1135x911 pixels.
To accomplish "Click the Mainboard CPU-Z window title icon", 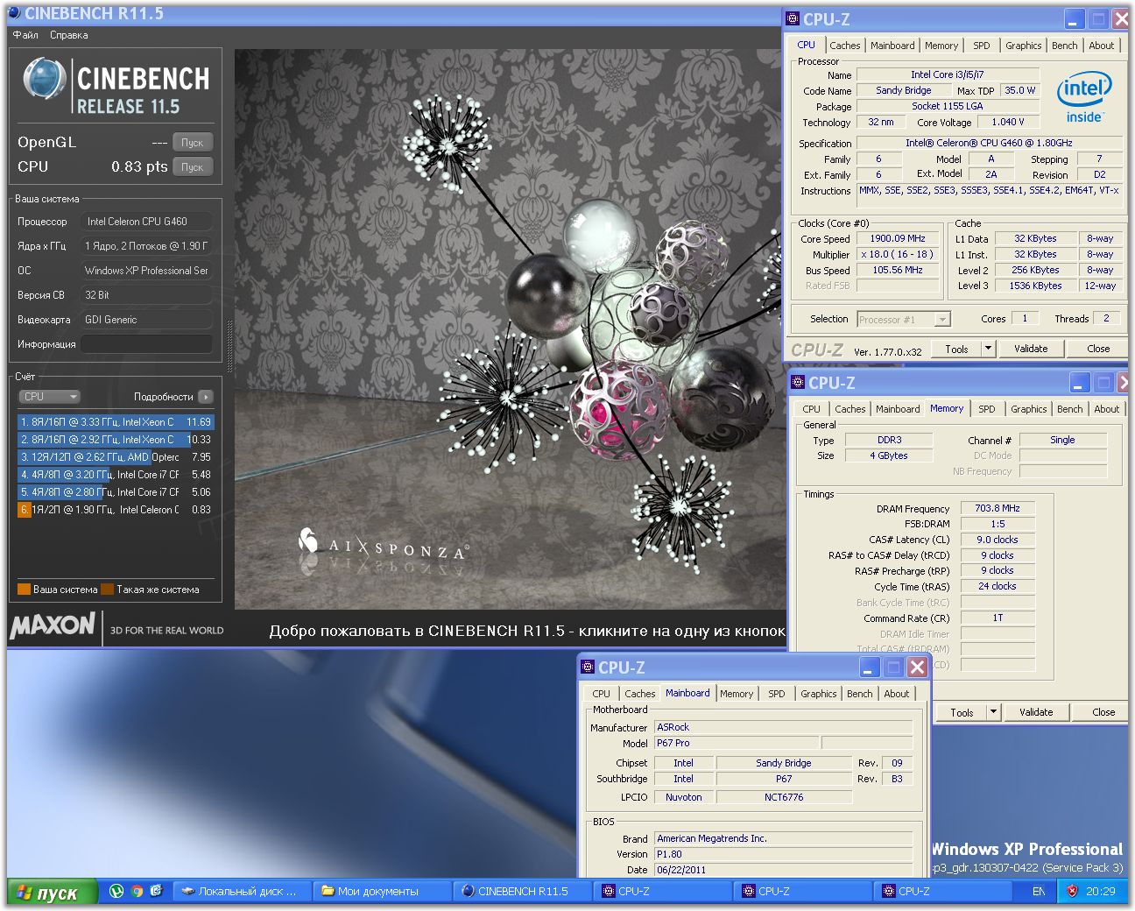I will (588, 667).
